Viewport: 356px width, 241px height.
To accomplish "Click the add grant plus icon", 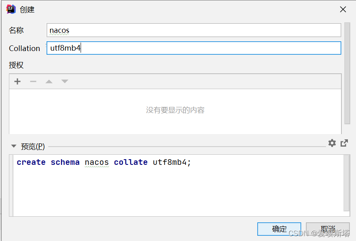I will pos(17,81).
